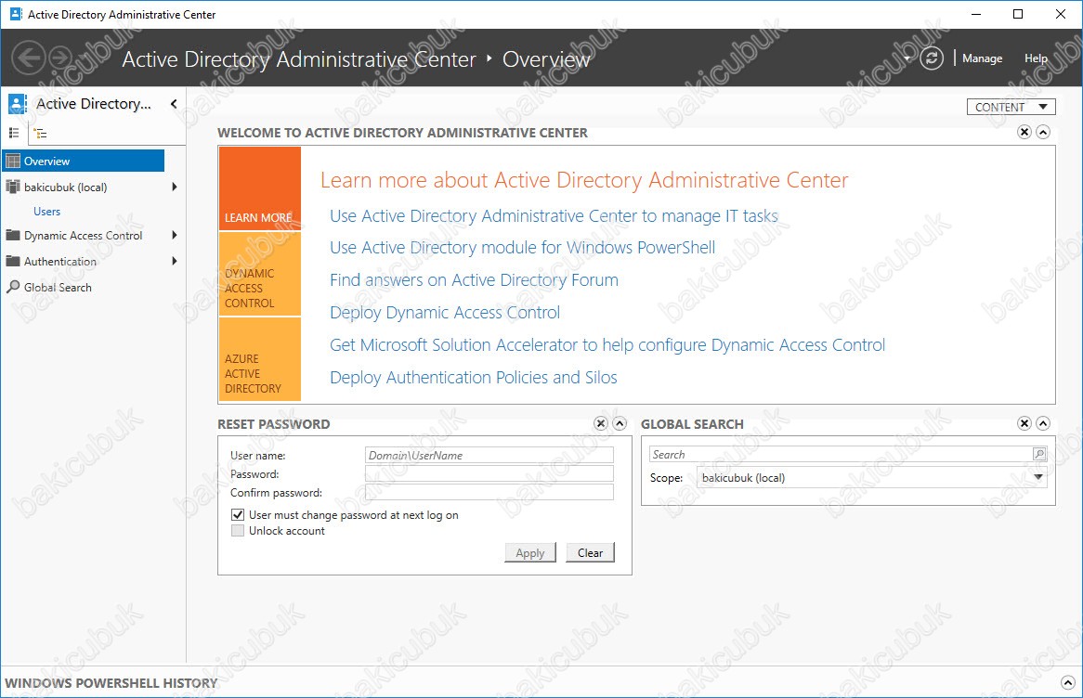
Task: Click the Overview breadcrumb in header
Action: point(545,59)
